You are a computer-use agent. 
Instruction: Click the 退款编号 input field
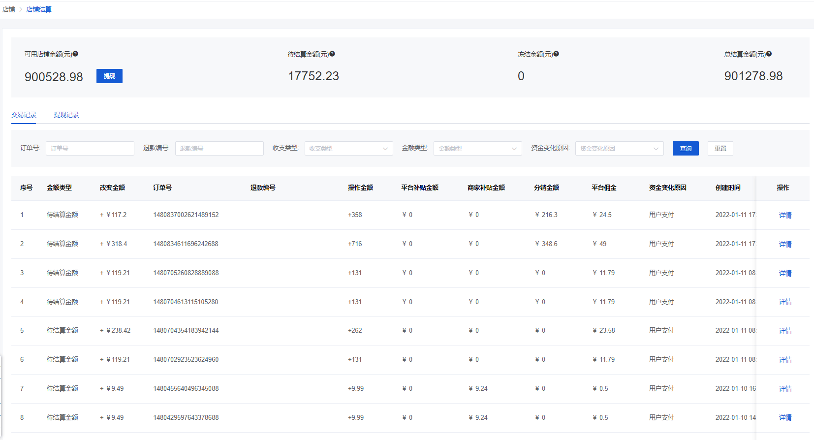pyautogui.click(x=219, y=148)
